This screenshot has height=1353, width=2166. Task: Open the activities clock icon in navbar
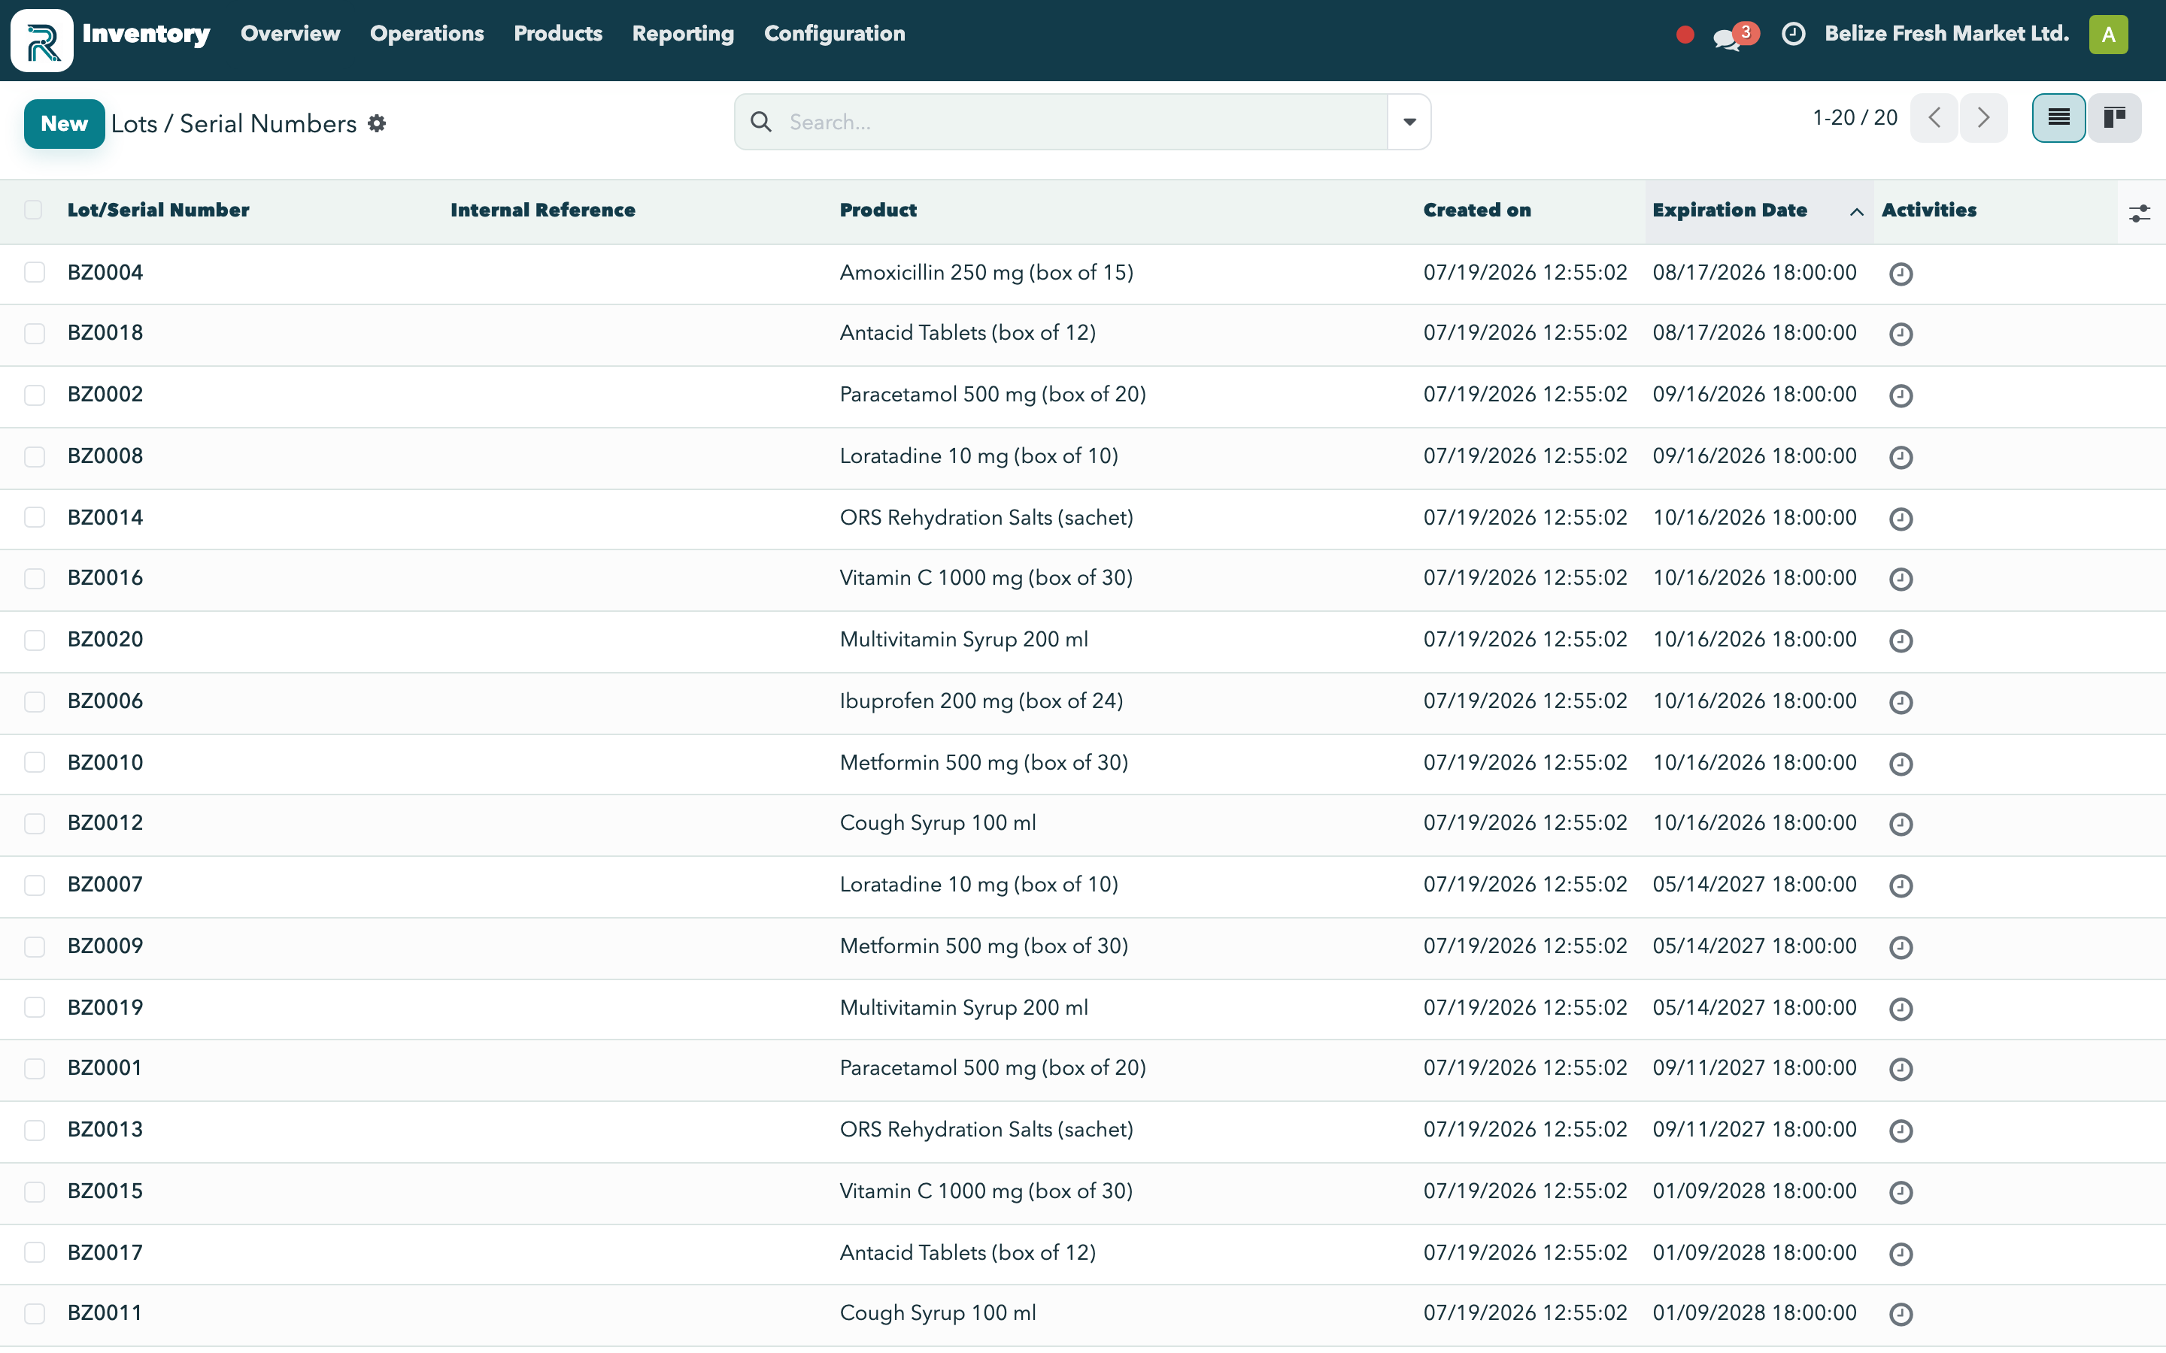[x=1793, y=34]
